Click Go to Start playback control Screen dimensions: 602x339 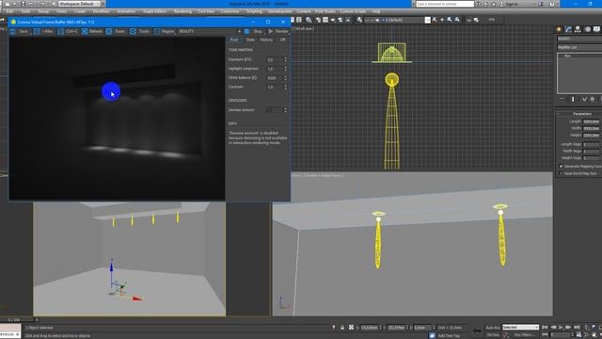pos(545,328)
